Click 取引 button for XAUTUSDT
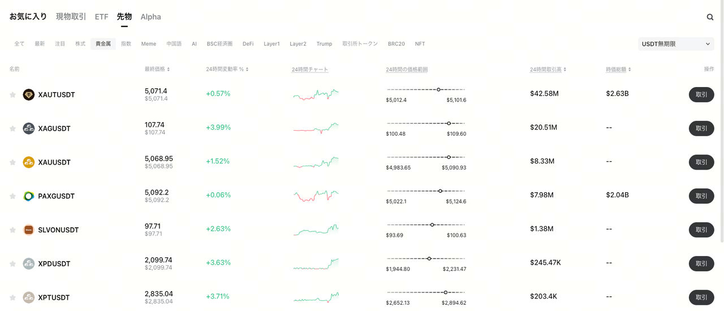The image size is (724, 311). 701,94
